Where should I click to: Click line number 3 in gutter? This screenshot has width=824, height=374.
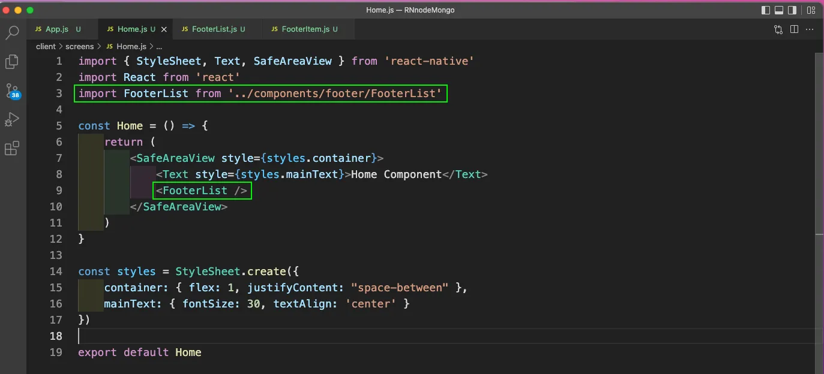[x=59, y=93]
